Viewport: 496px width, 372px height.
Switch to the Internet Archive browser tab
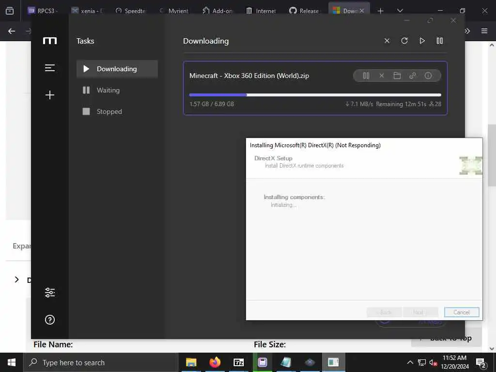262,11
